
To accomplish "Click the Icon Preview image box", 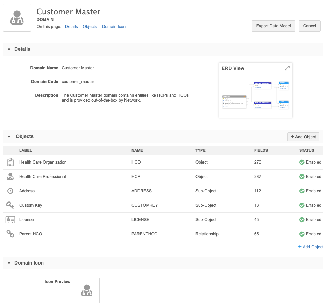I will pyautogui.click(x=87, y=290).
